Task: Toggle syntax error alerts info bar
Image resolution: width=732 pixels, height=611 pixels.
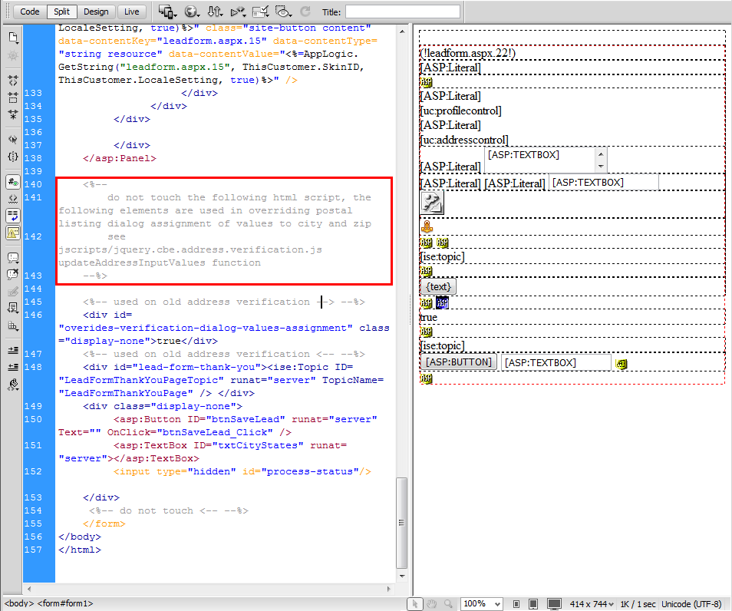Action: point(13,233)
